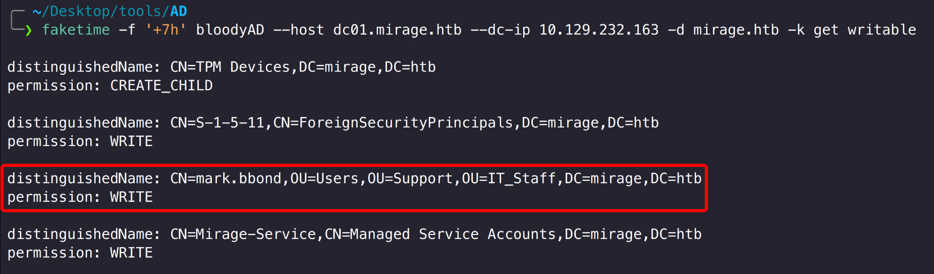Click the bloodyAD command name
Screen dimensions: 934x274
pos(230,30)
